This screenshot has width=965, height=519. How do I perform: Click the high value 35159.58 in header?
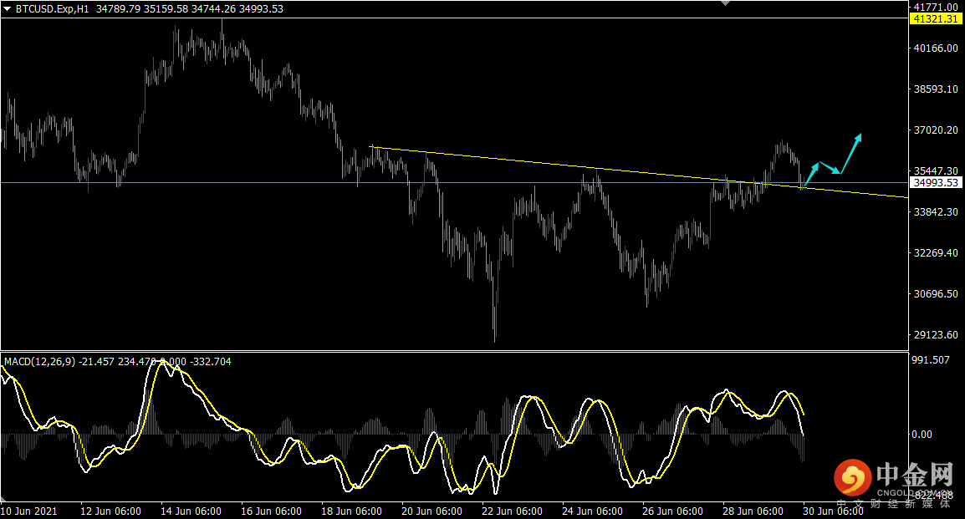tap(166, 9)
